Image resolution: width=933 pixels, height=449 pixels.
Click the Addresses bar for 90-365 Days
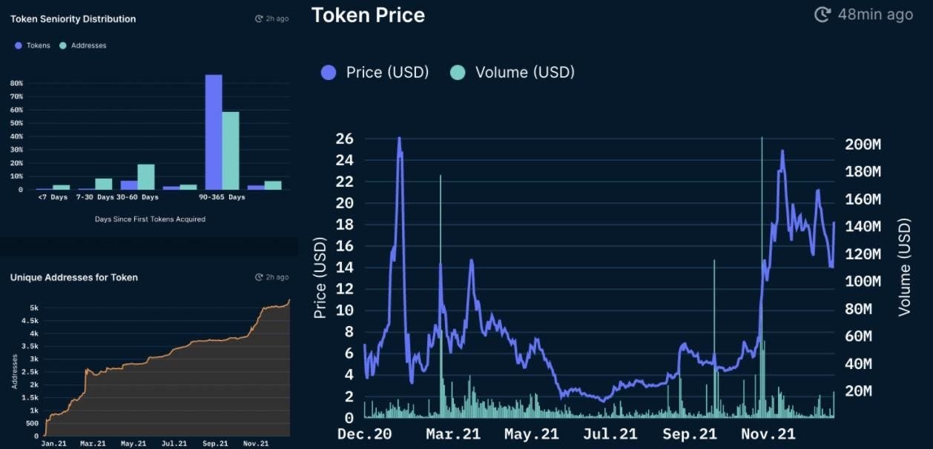[x=231, y=150]
